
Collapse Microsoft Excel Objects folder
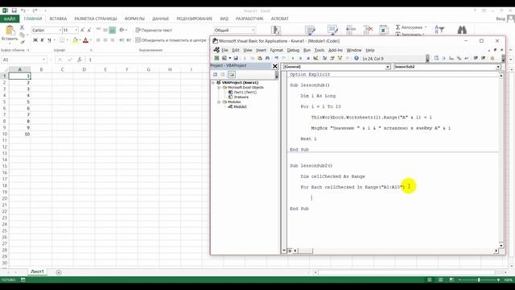click(219, 88)
